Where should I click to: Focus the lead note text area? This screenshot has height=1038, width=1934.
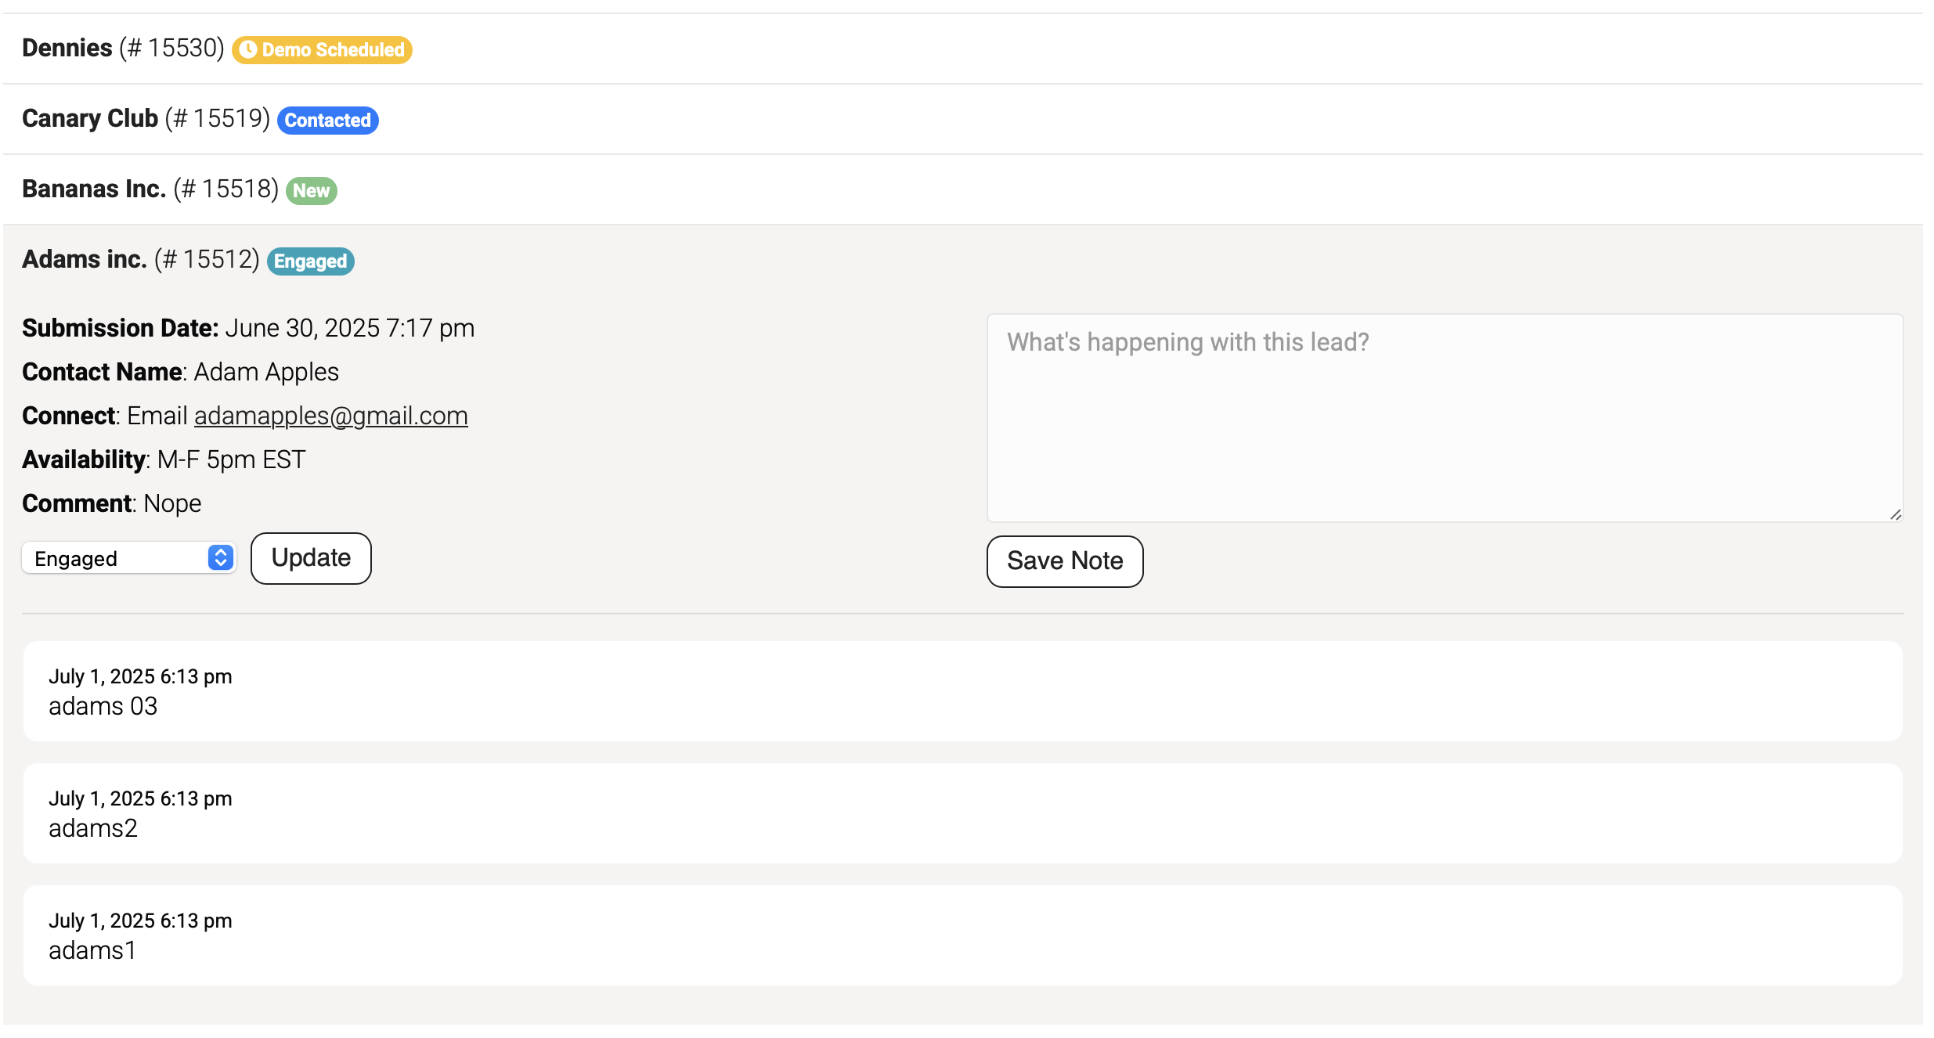tap(1445, 418)
